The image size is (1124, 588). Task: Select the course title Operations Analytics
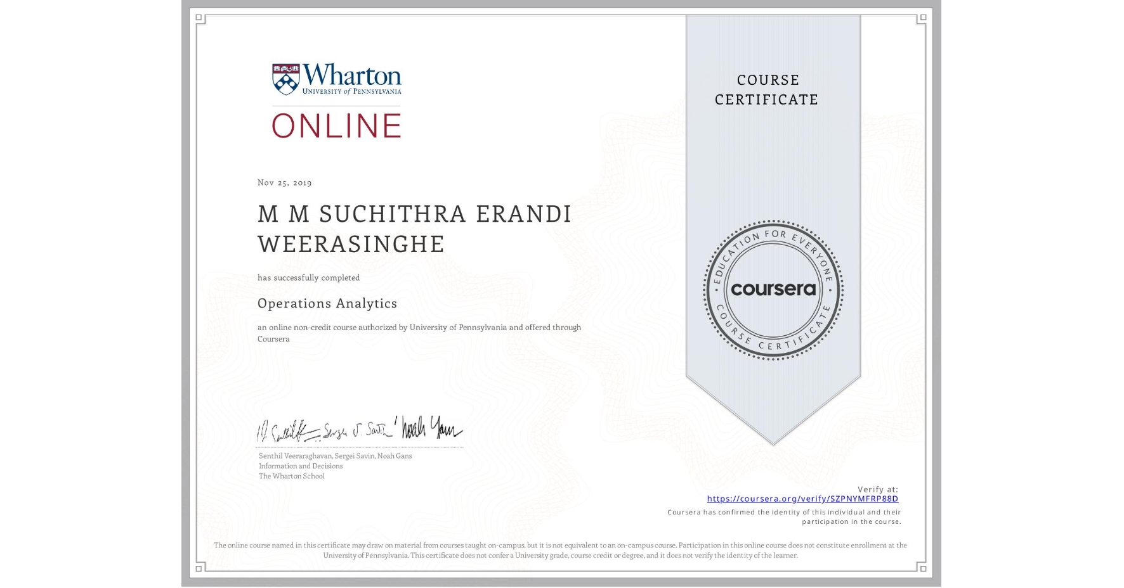tap(327, 304)
